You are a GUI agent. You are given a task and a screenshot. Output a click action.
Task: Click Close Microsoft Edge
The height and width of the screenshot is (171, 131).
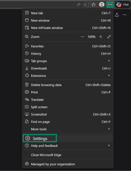[68, 155]
